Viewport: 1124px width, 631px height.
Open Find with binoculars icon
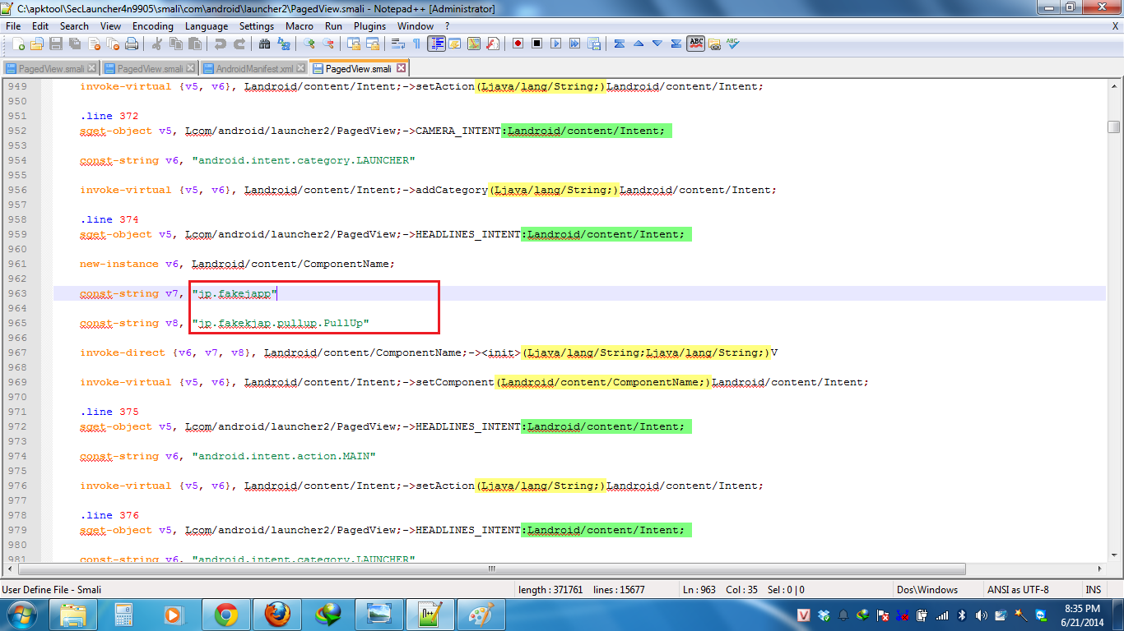pyautogui.click(x=264, y=44)
